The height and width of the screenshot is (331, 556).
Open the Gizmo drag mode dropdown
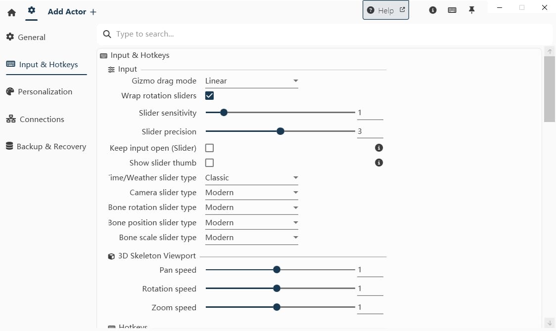[251, 81]
